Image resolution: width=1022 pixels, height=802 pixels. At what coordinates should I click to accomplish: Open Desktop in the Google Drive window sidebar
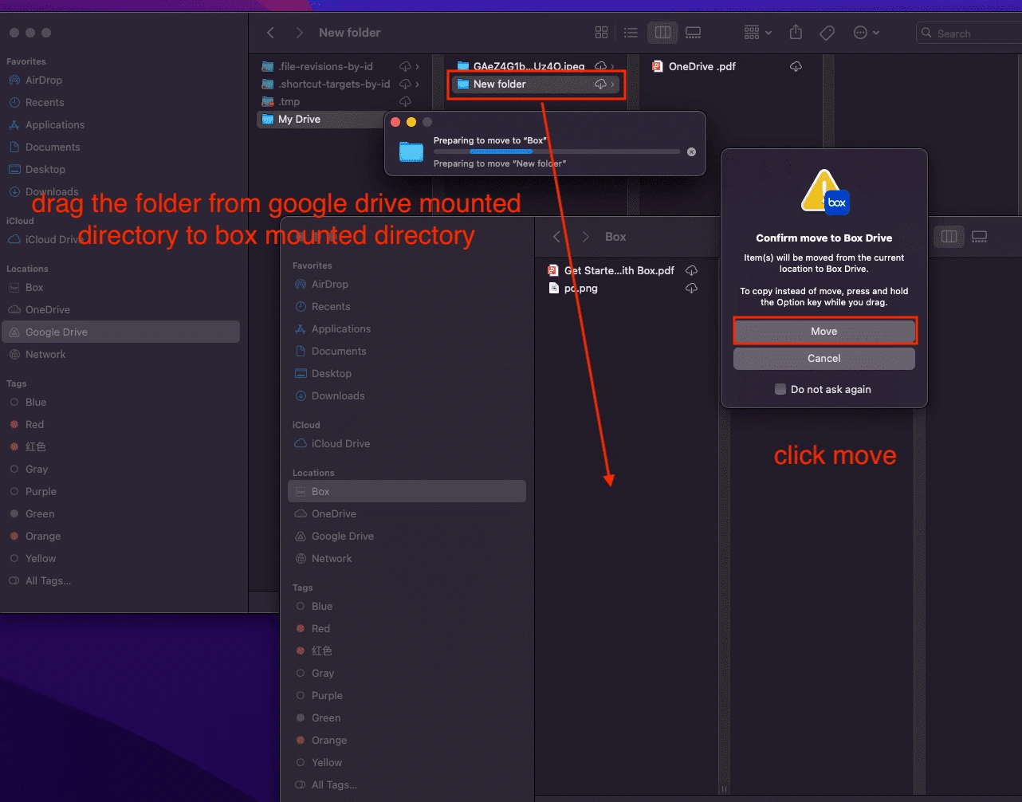coord(45,169)
